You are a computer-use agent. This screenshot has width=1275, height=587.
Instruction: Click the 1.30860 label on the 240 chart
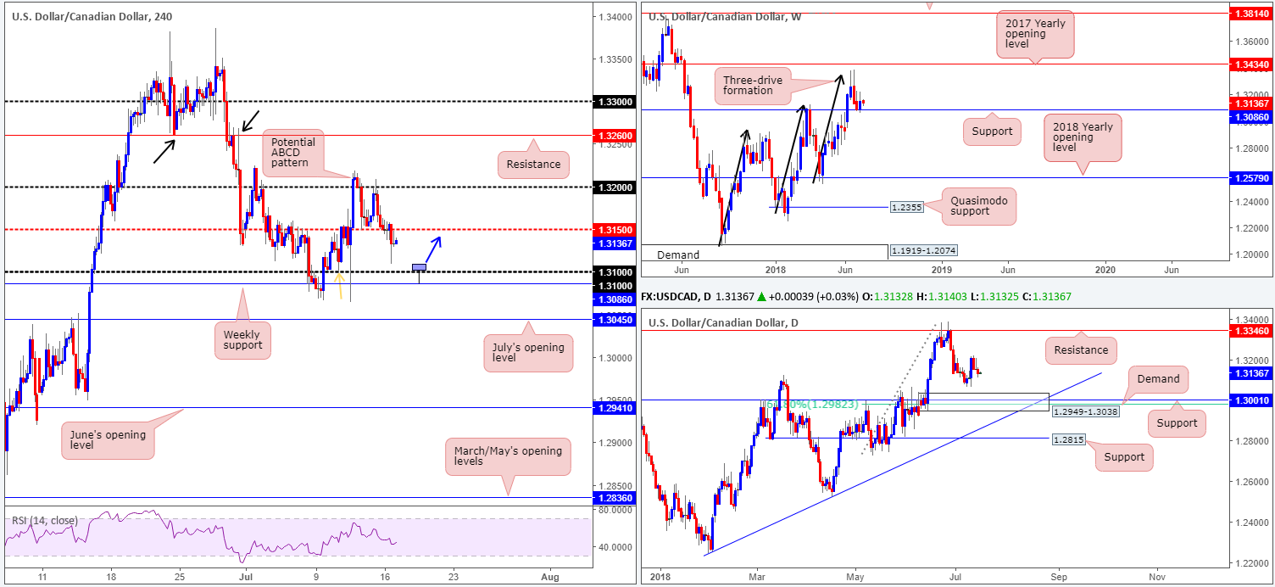click(x=615, y=299)
